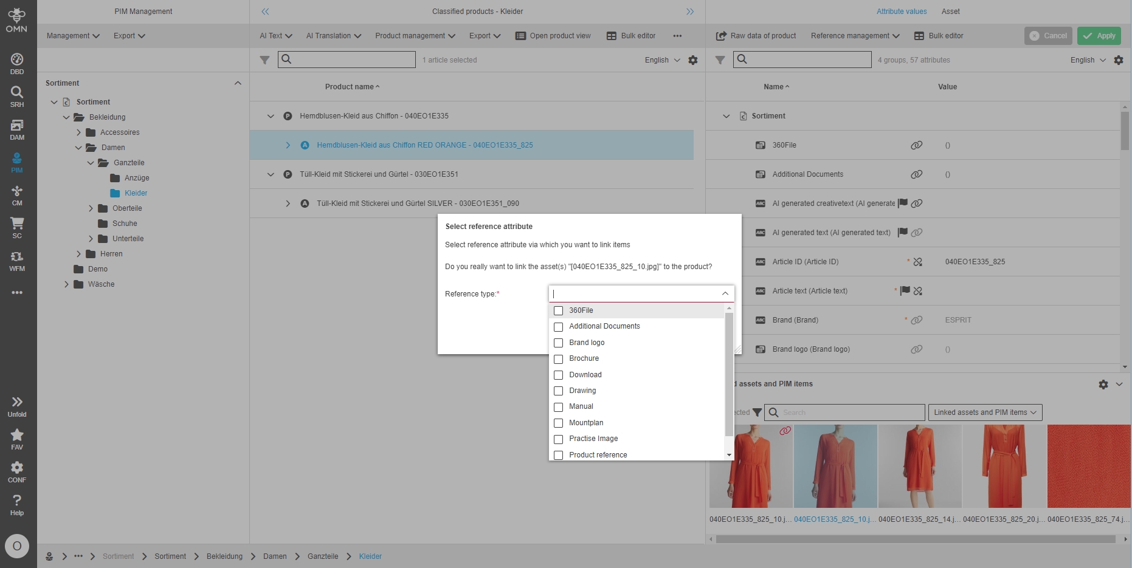Open the Product management menu
The width and height of the screenshot is (1132, 568).
(415, 36)
